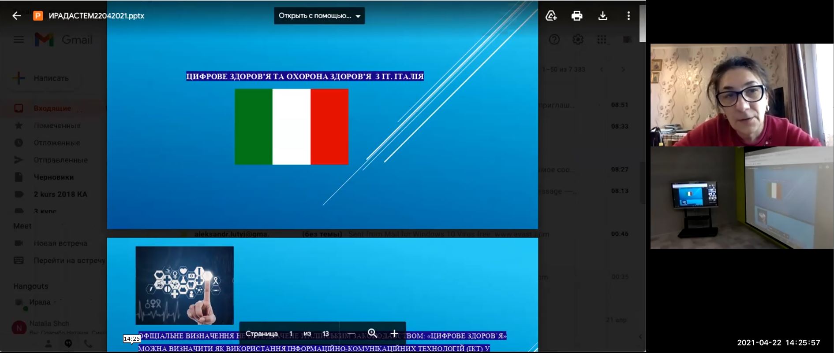Screen dimensions: 834x353
Task: Print the presentation file
Action: pyautogui.click(x=576, y=16)
